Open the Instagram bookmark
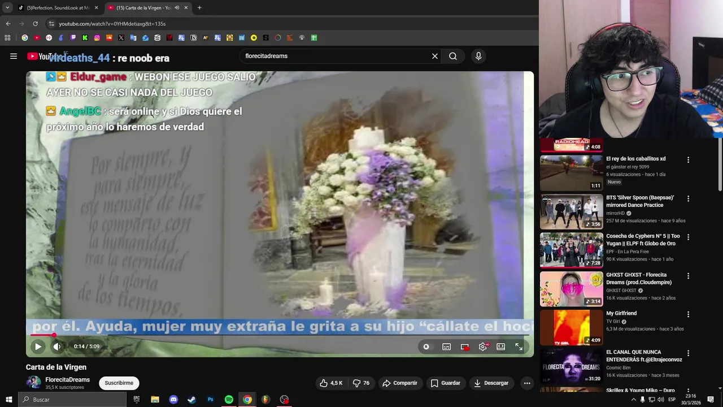The height and width of the screenshot is (407, 723). coord(97,38)
